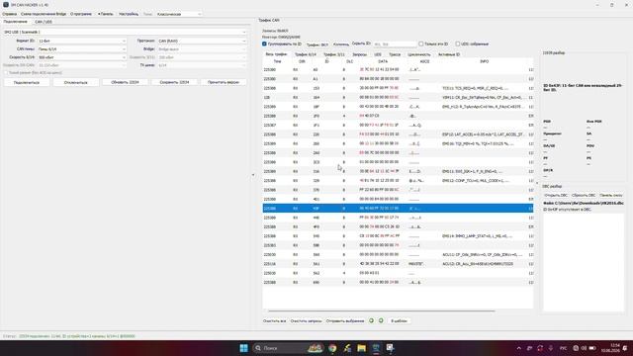This screenshot has height=356, width=633.
Task: Click the Отключиться button
Action: [76, 82]
